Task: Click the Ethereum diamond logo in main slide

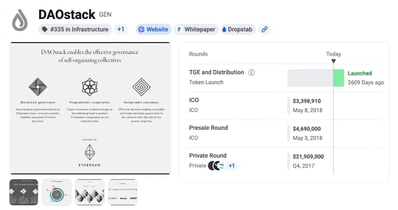Action: [89, 152]
